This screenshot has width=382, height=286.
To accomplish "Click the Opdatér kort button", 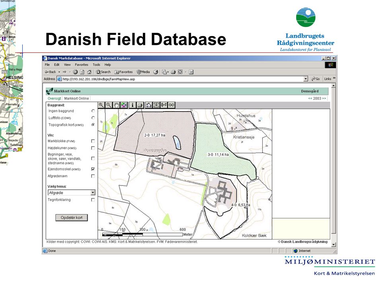I will (72, 218).
